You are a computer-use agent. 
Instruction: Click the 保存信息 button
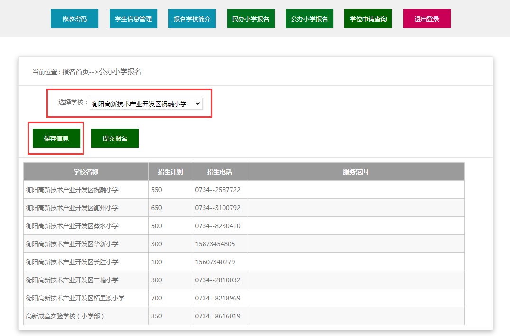56,138
